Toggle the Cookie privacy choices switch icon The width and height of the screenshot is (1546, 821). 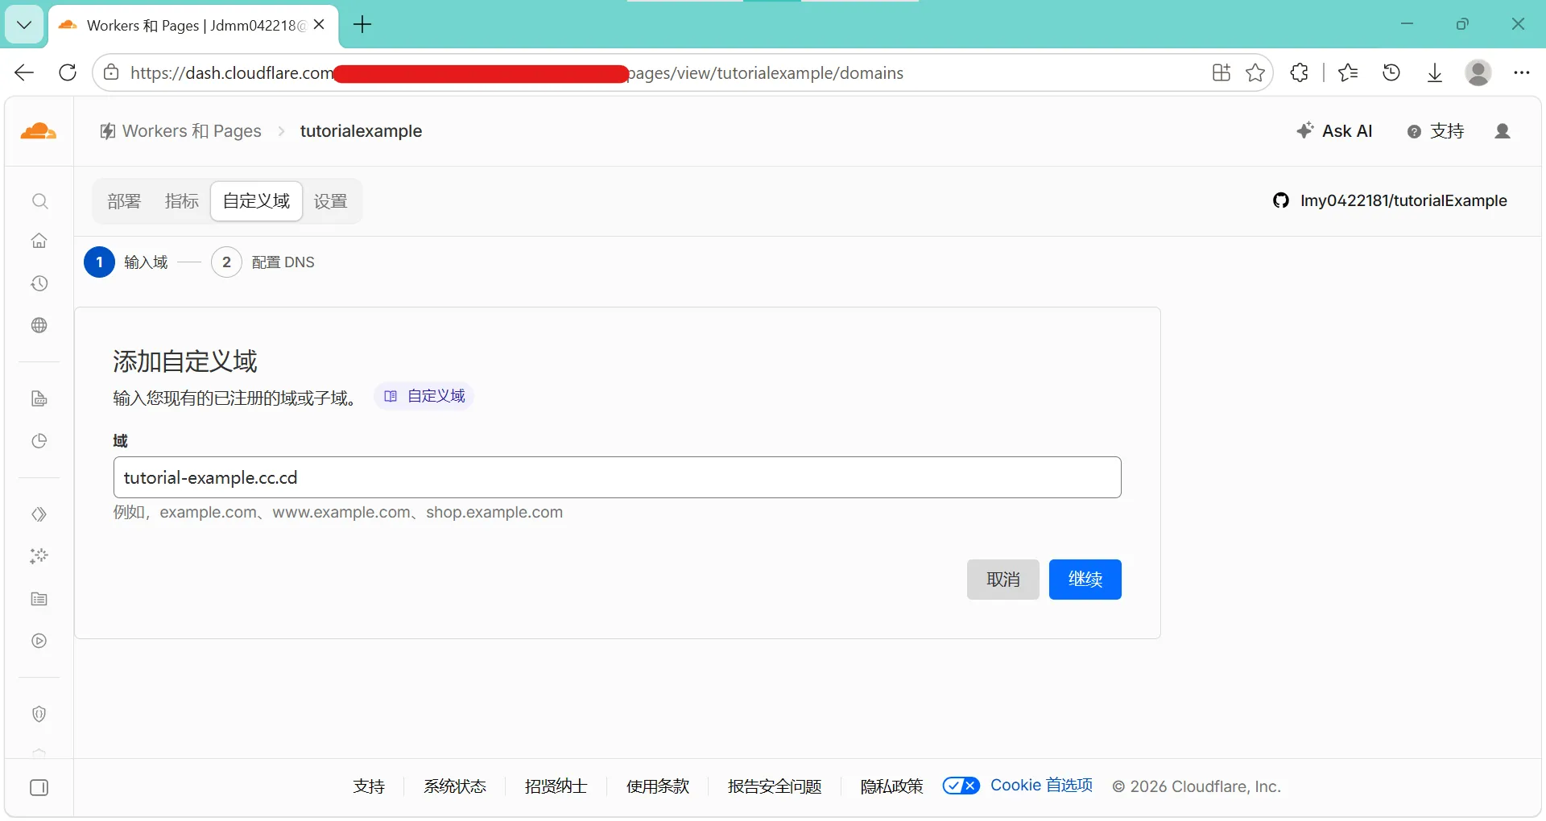click(961, 786)
